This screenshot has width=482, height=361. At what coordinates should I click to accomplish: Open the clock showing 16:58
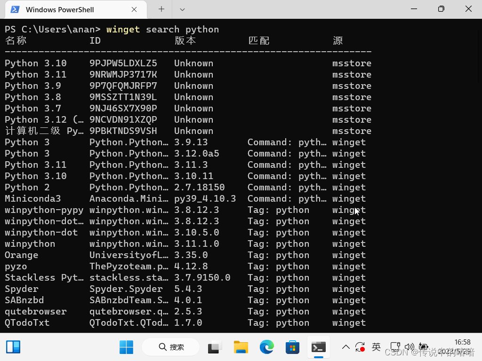point(463,342)
